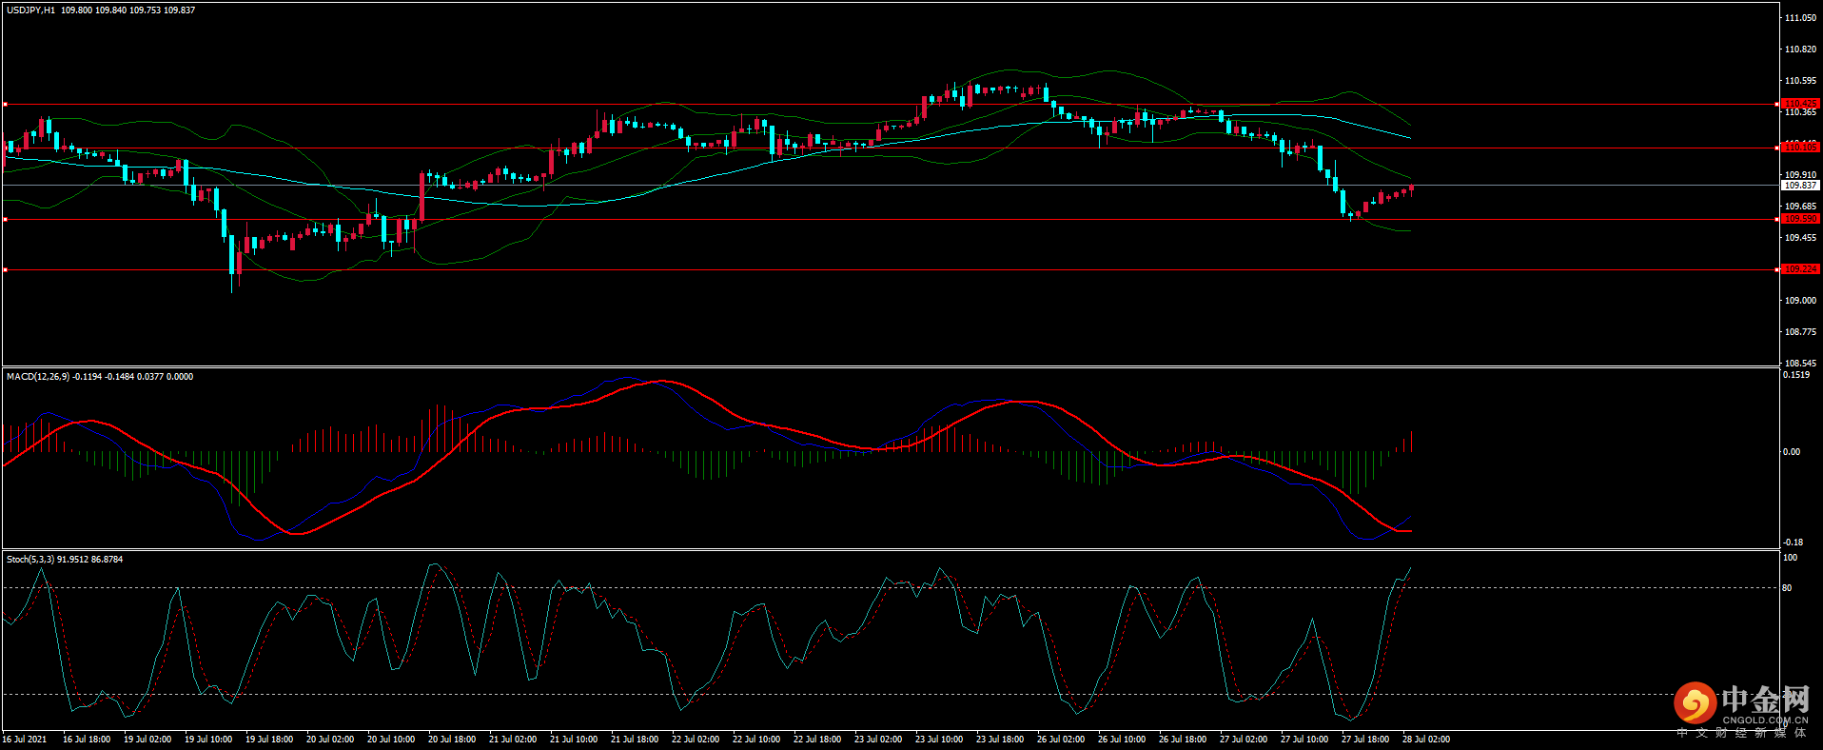Viewport: 1823px width, 750px height.
Task: Click the white 109.837 current price tag
Action: pyautogui.click(x=1800, y=186)
